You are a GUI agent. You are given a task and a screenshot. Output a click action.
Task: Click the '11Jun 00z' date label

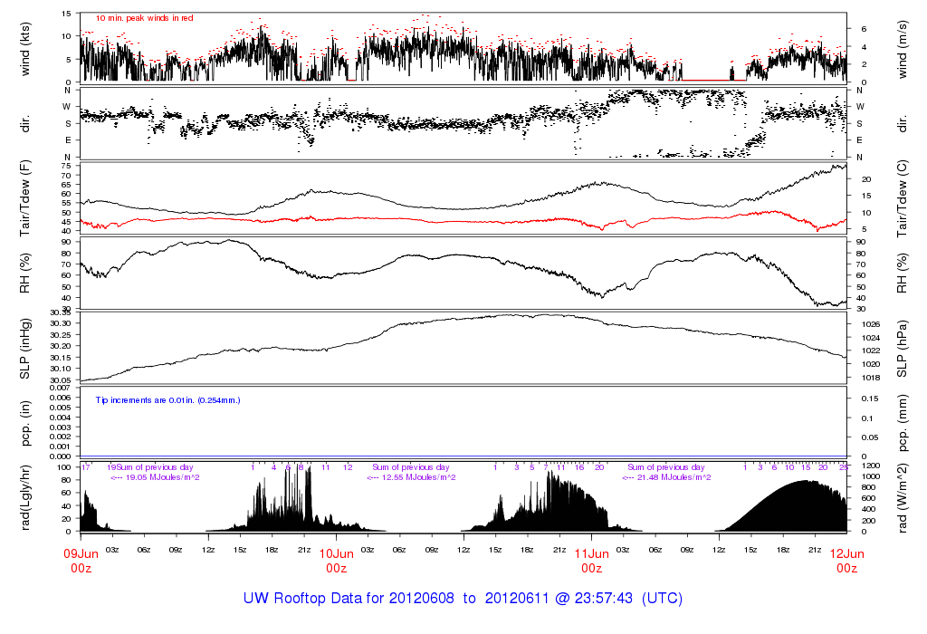(592, 561)
